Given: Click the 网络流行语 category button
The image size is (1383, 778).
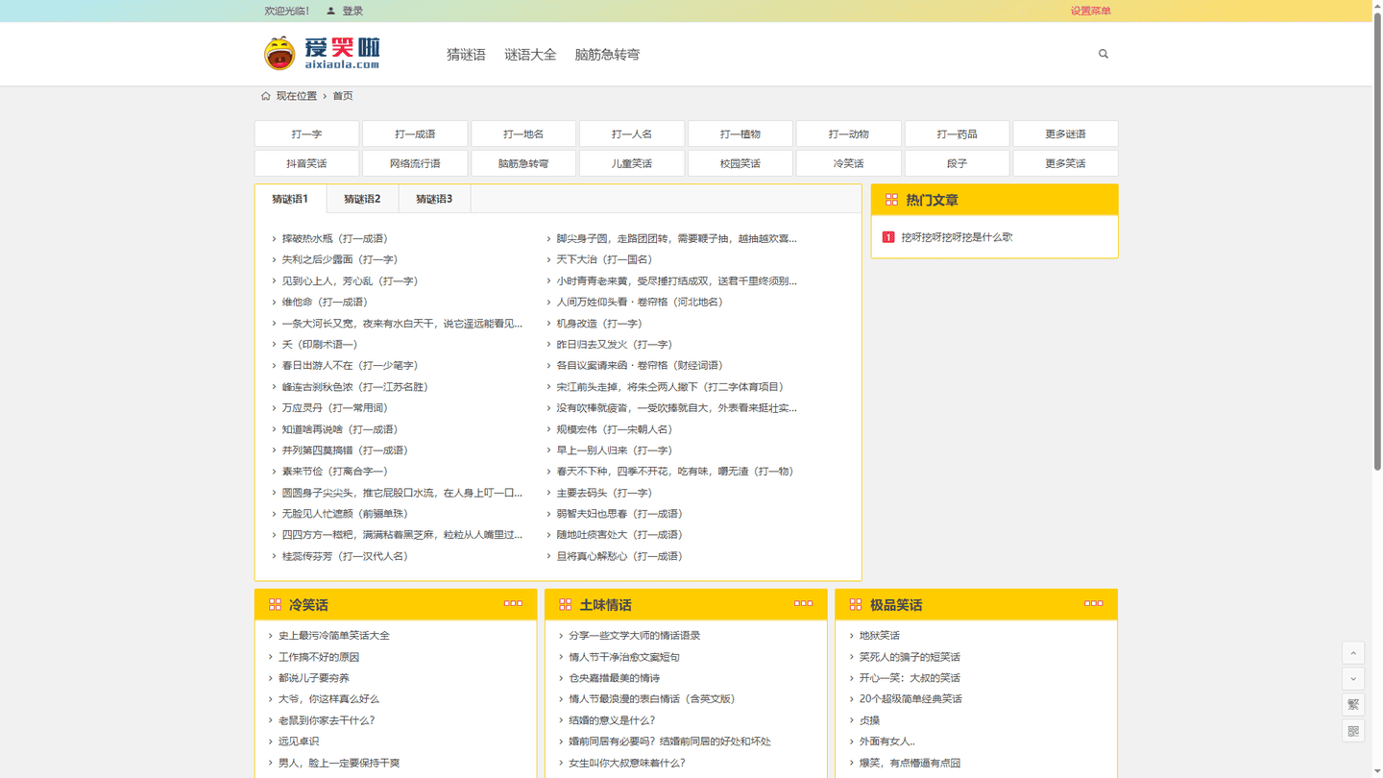Looking at the screenshot, I should tap(415, 163).
